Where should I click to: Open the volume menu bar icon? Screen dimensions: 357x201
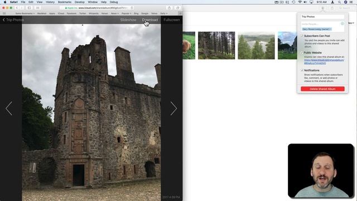point(305,2)
